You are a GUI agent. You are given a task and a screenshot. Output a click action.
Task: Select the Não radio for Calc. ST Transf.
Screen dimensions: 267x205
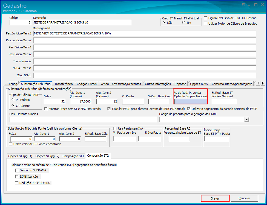pyautogui.click(x=164, y=22)
